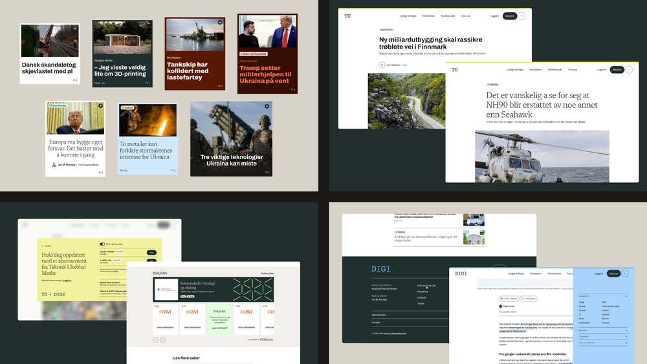Open Ledige stillinger in the Finnmark page nav
This screenshot has height=364, width=647.
tap(408, 16)
